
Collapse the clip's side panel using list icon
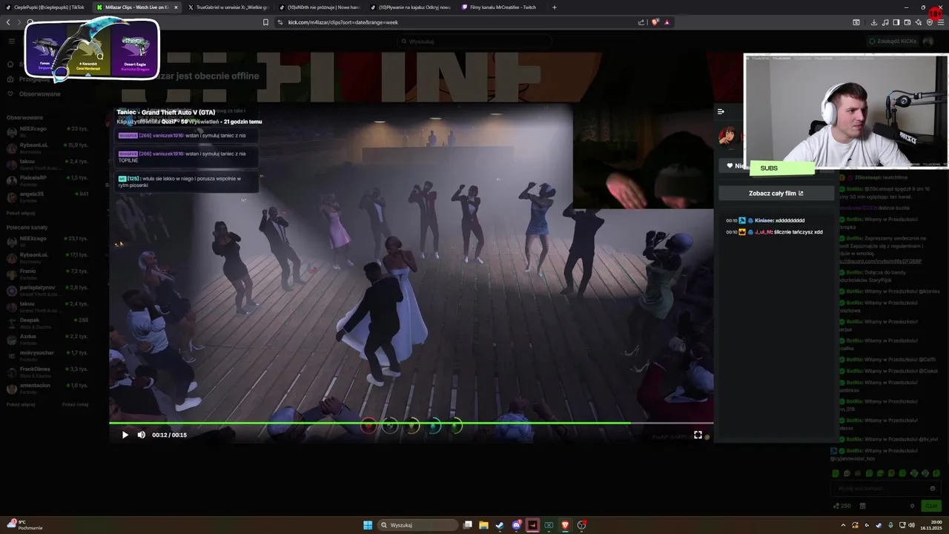(721, 111)
